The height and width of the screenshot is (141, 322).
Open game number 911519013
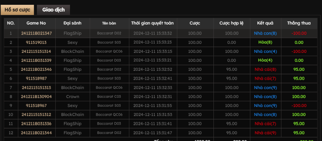(x=36, y=42)
